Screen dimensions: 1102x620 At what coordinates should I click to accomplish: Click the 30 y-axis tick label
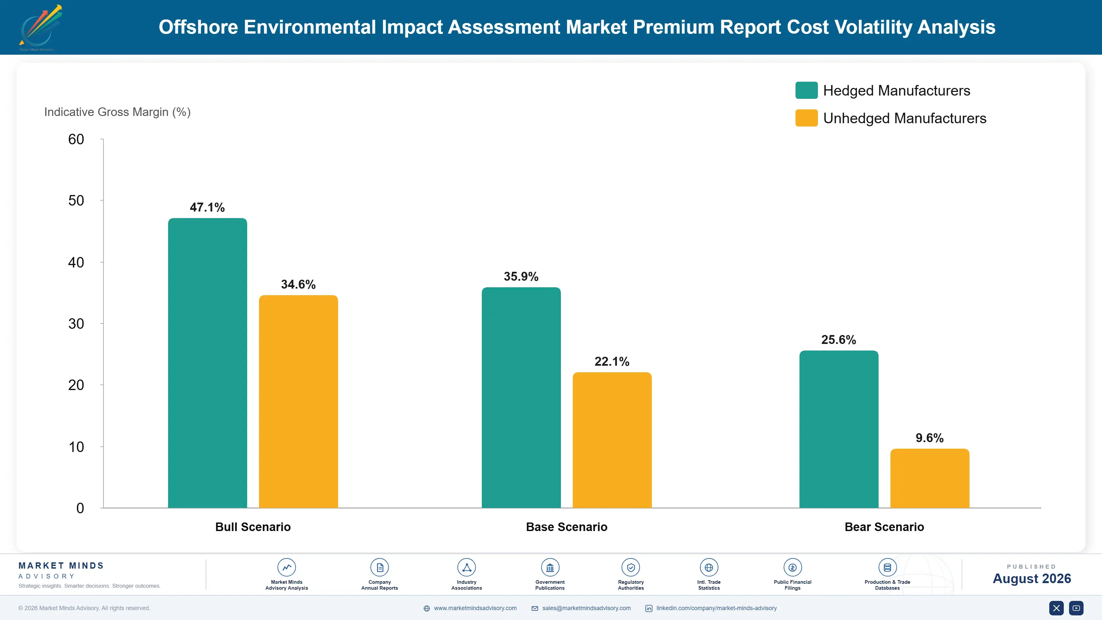(x=76, y=324)
